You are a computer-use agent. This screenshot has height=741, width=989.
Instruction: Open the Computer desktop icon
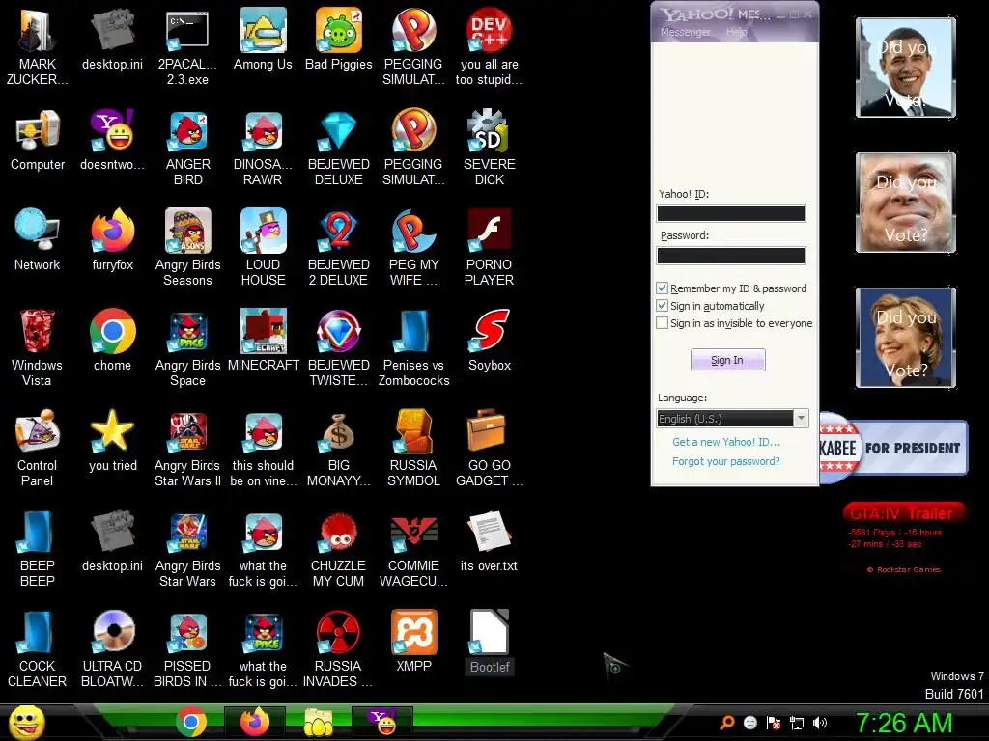click(x=38, y=140)
